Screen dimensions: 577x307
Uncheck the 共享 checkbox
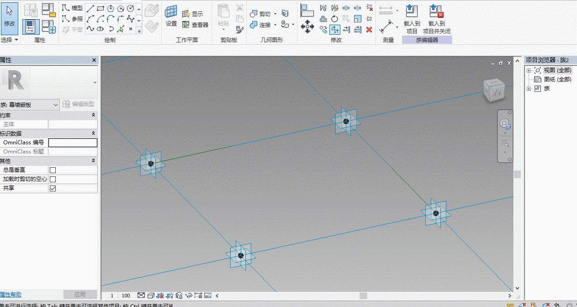(53, 188)
